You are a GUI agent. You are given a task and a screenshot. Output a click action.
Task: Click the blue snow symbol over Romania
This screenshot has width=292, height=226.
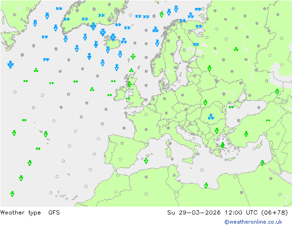[211, 117]
